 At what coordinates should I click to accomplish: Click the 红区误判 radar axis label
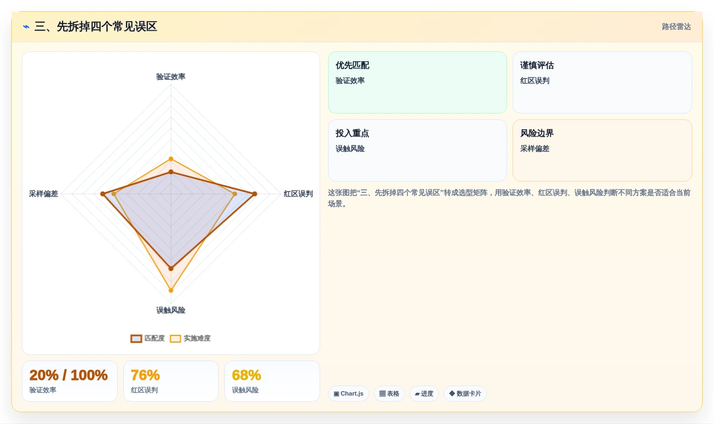[298, 194]
